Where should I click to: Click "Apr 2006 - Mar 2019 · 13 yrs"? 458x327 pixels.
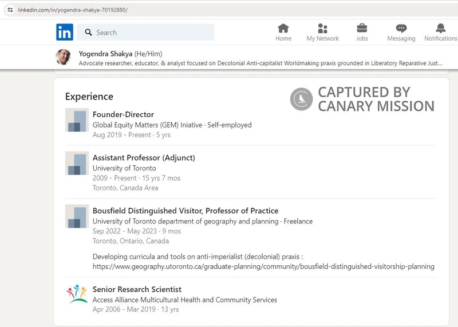136,309
